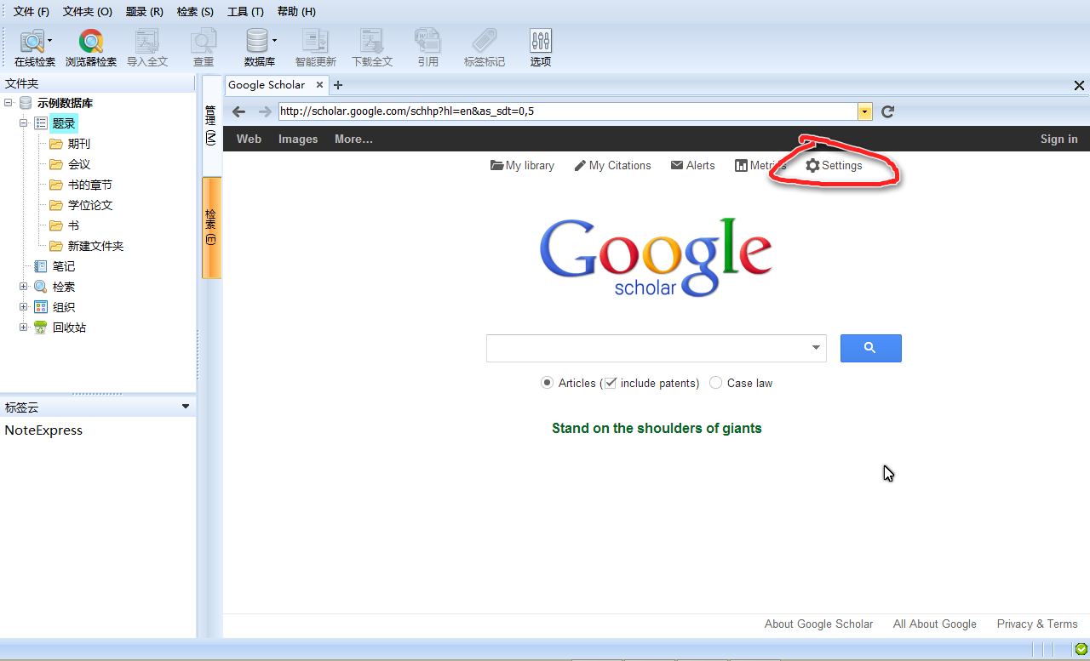Open My Citations link
Screen dimensions: 1090x661
coord(612,165)
